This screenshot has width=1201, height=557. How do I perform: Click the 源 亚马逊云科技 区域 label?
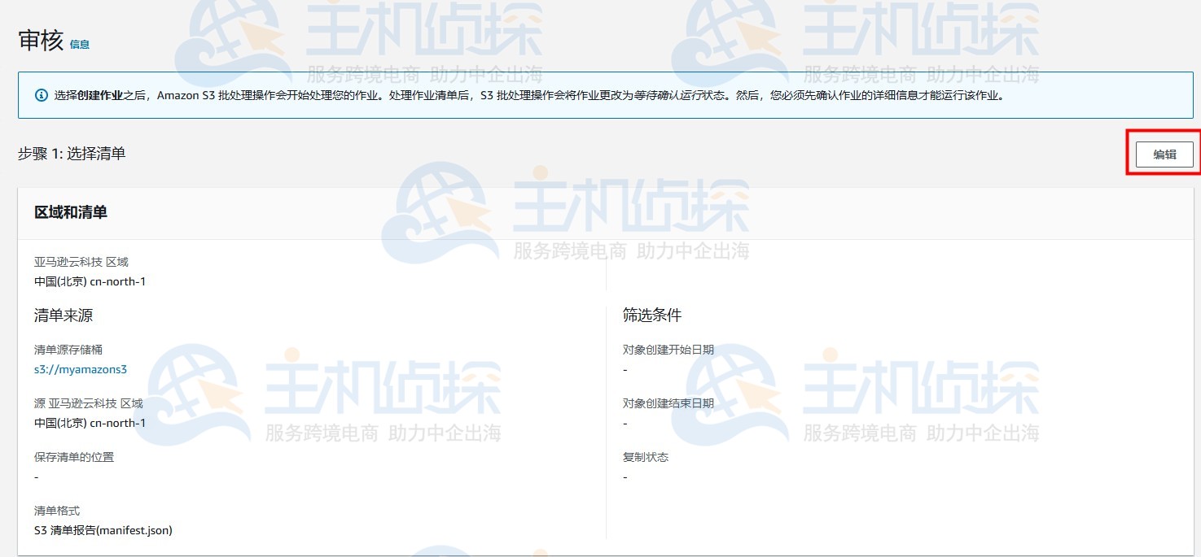pos(90,403)
